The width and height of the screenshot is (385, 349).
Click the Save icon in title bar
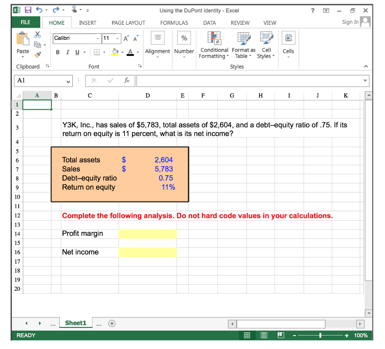[28, 10]
